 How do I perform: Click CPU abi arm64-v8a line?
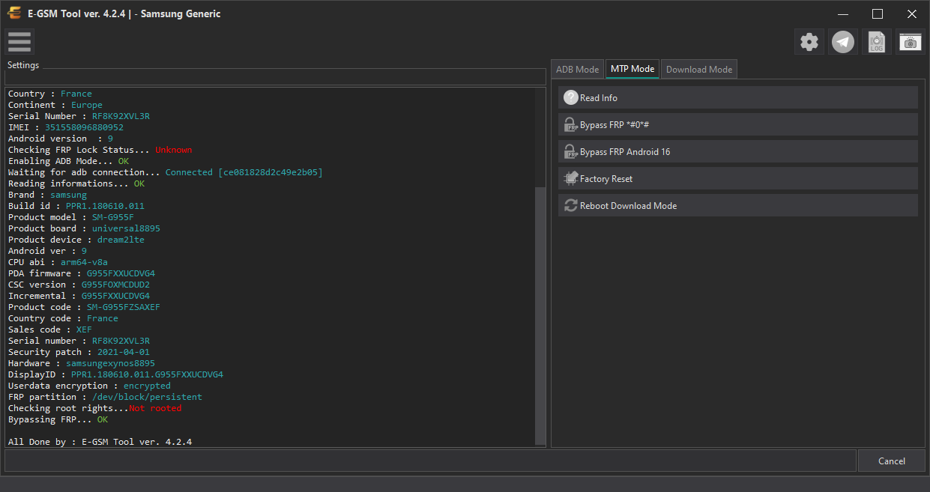(58, 262)
